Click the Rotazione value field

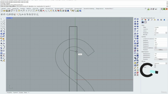pos(161,40)
